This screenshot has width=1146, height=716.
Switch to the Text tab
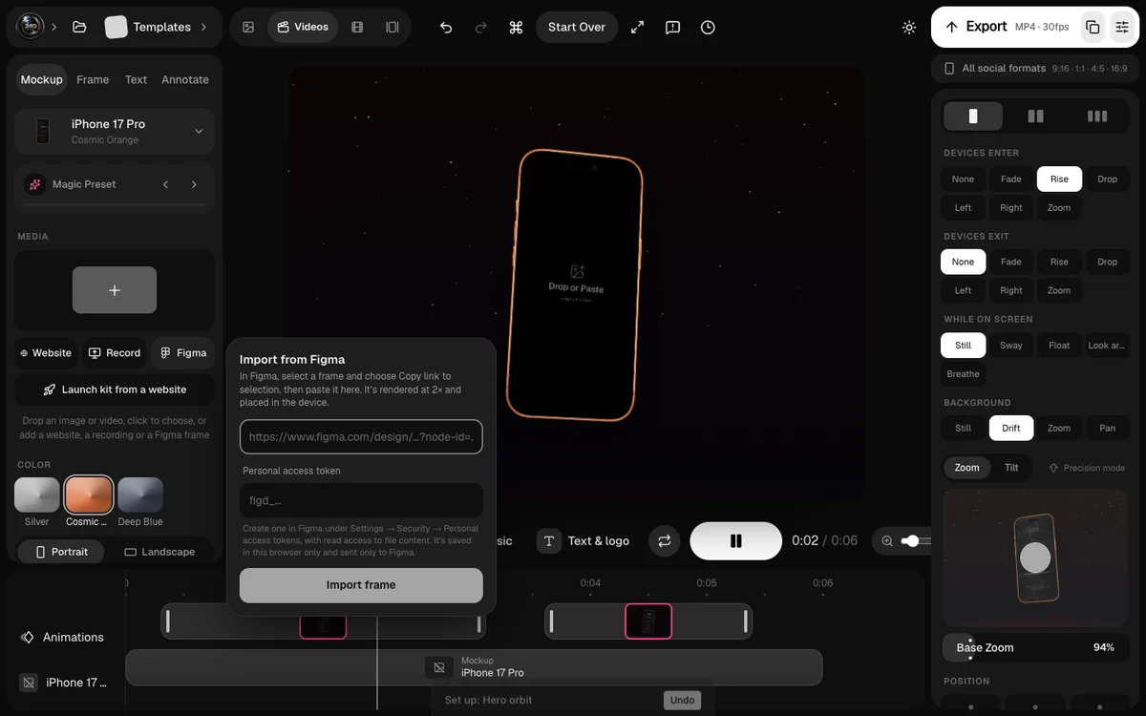coord(137,79)
